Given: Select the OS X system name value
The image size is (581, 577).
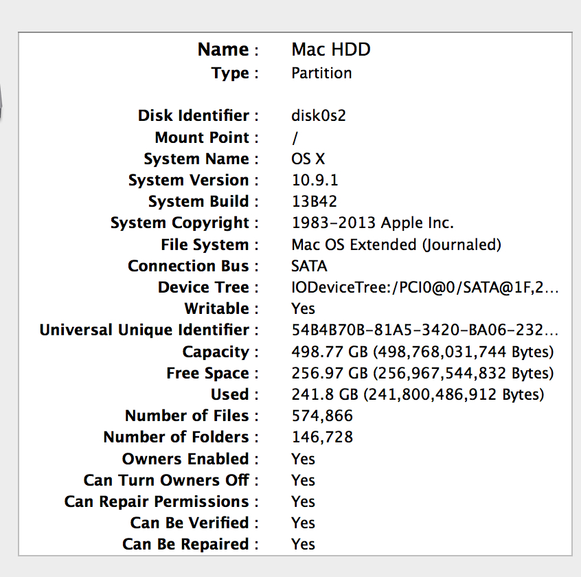Looking at the screenshot, I should click(308, 159).
